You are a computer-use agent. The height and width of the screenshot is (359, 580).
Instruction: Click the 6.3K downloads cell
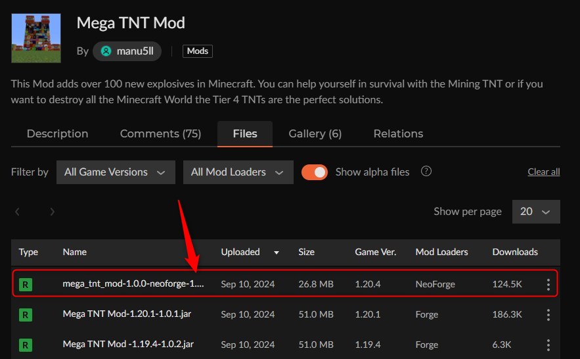pyautogui.click(x=502, y=345)
